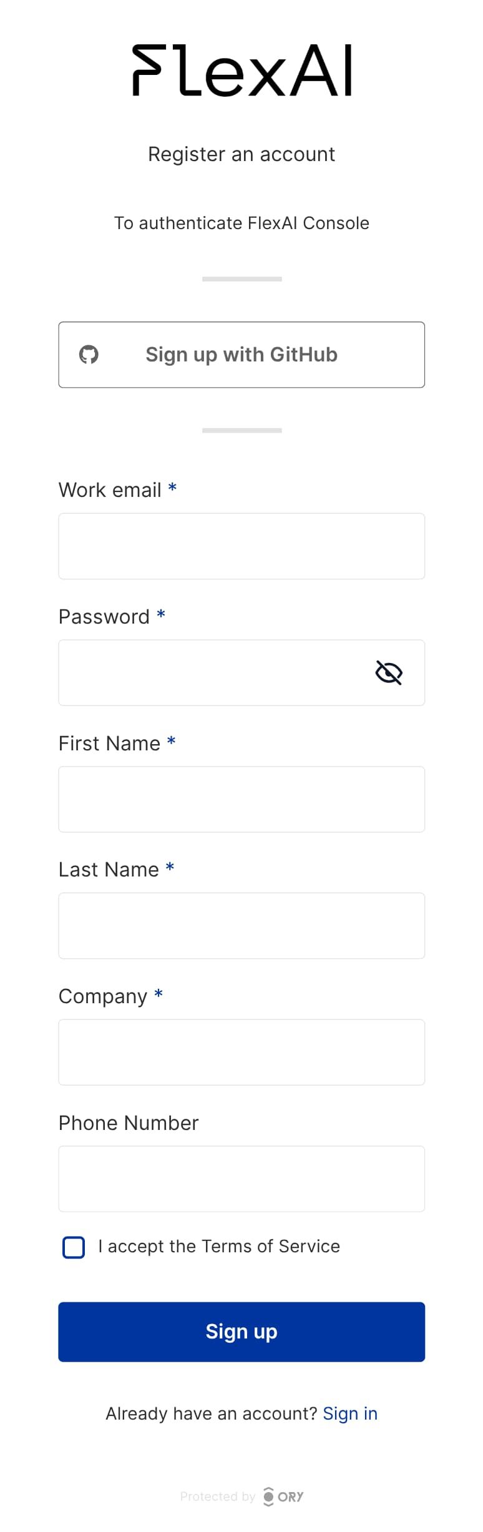This screenshot has height=1532, width=483.
Task: Click inside the Company field
Action: click(x=241, y=1053)
